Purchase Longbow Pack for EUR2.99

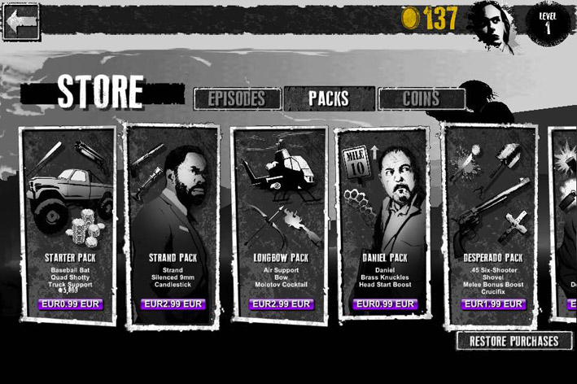[281, 304]
